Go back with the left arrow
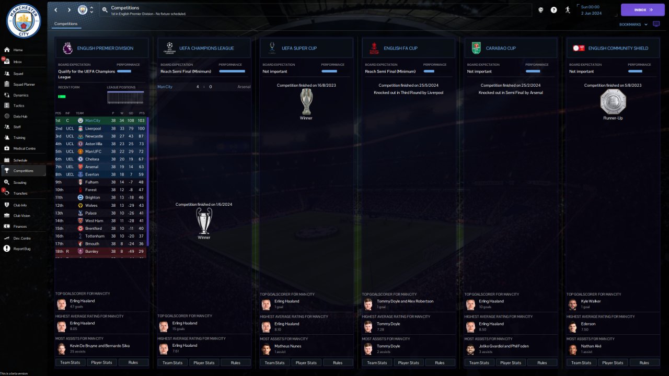Viewport: 669px width, 376px height. tap(56, 10)
